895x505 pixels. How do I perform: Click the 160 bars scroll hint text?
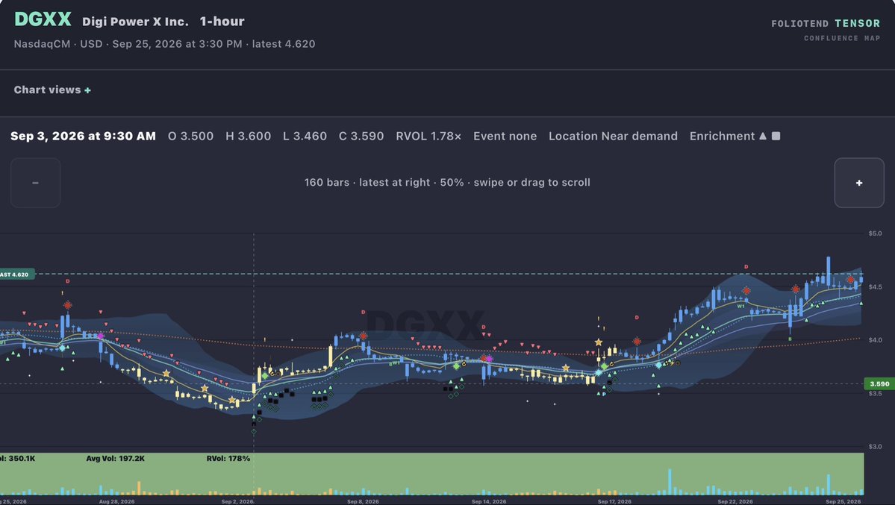coord(447,183)
